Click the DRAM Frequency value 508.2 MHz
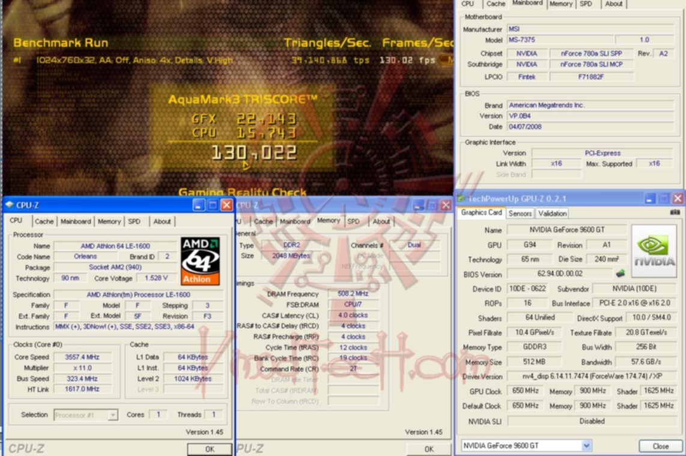The width and height of the screenshot is (686, 456). 353,293
